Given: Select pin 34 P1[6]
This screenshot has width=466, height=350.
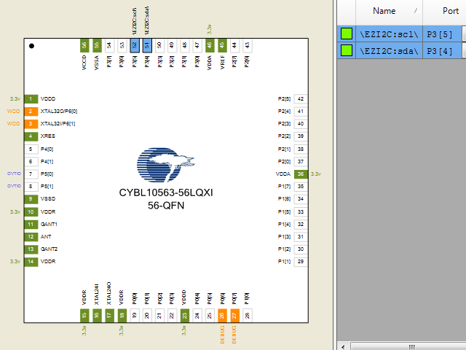Looking at the screenshot, I should (301, 199).
